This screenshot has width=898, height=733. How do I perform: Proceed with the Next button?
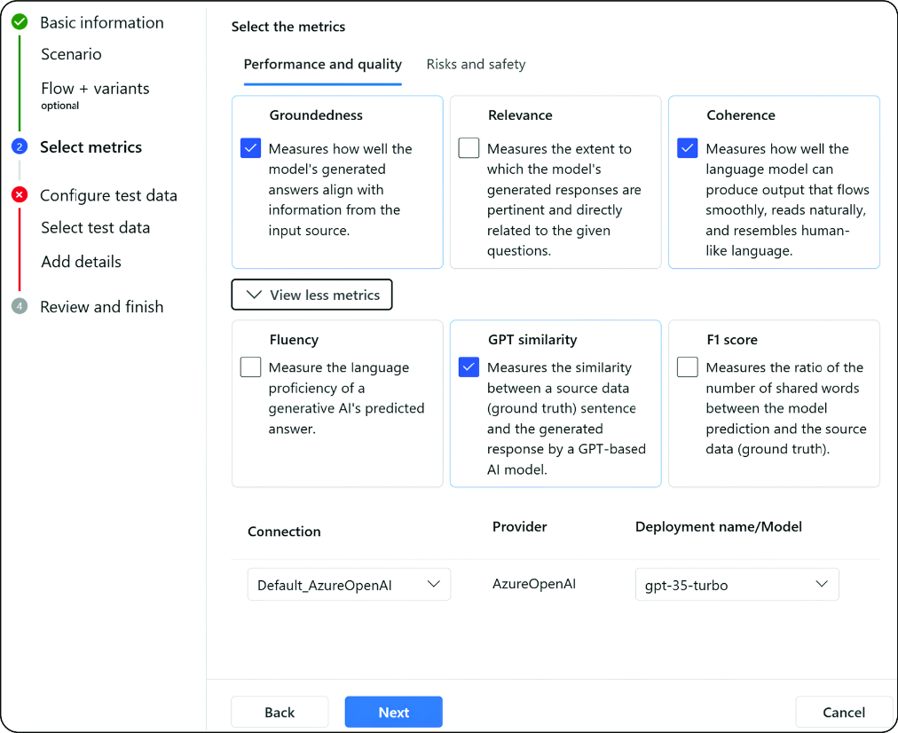pyautogui.click(x=393, y=712)
